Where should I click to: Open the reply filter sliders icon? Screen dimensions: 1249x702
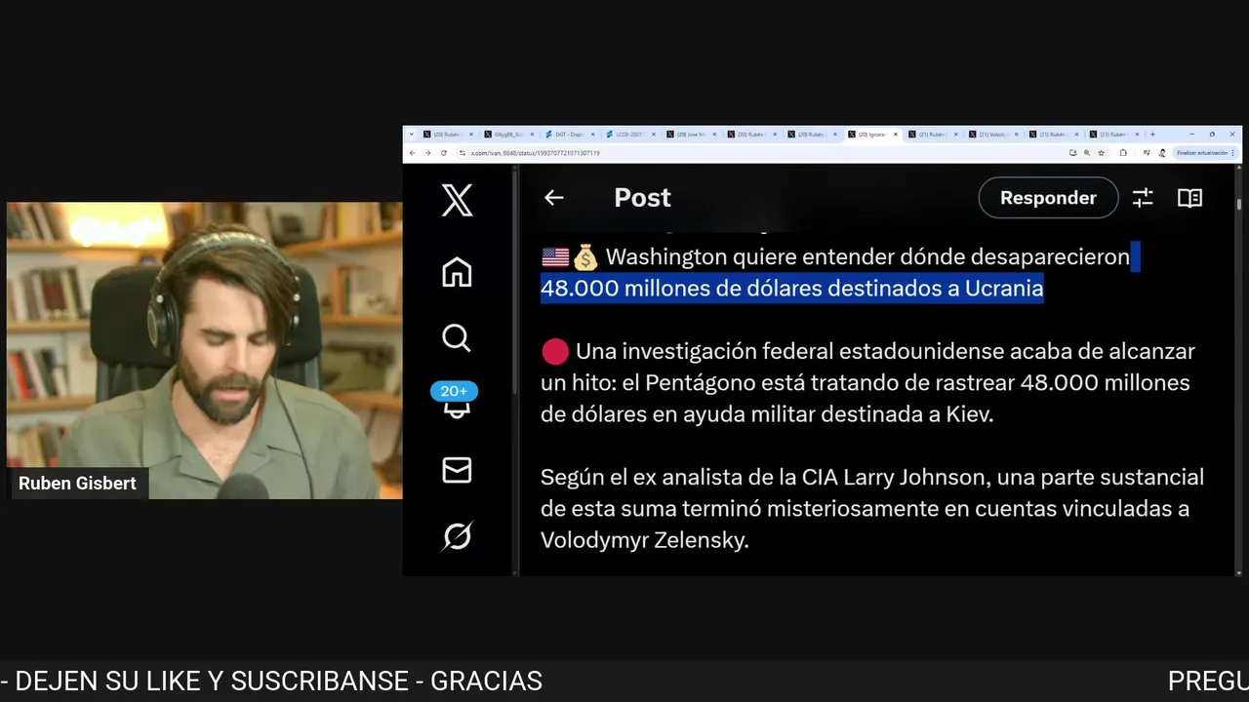click(1143, 198)
